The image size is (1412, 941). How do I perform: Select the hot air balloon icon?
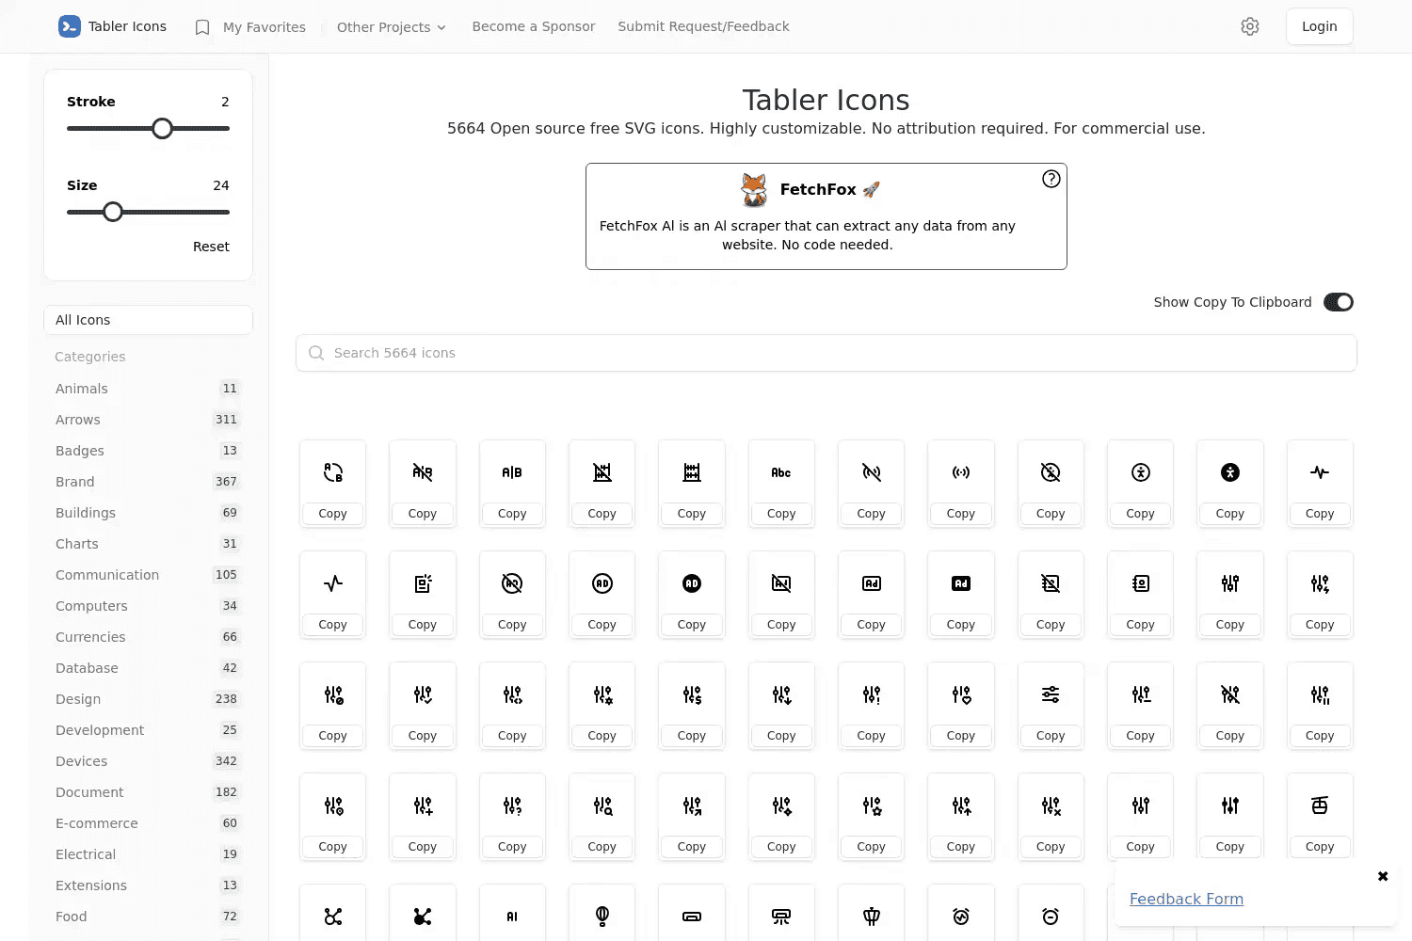(x=602, y=917)
